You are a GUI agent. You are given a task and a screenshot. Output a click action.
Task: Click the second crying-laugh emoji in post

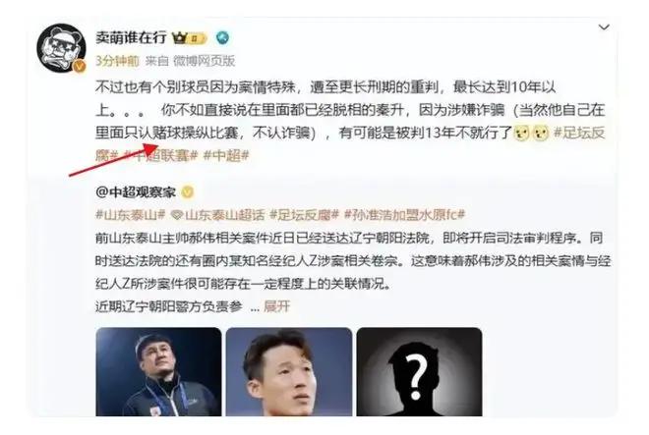(x=541, y=134)
